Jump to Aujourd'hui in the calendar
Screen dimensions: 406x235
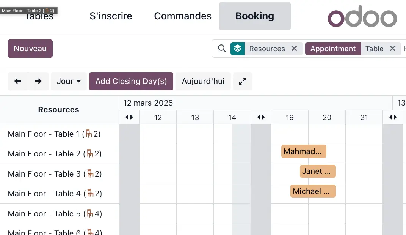[x=203, y=81]
